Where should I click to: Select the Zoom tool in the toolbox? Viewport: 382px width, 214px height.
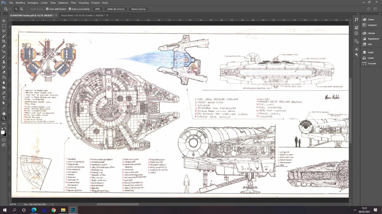tap(4, 119)
